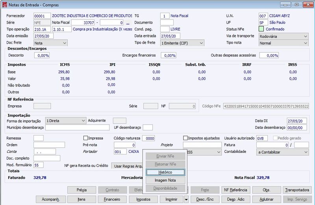The height and width of the screenshot is (205, 315).
Task: Focus the Data desembaraço field
Action: coord(297,128)
